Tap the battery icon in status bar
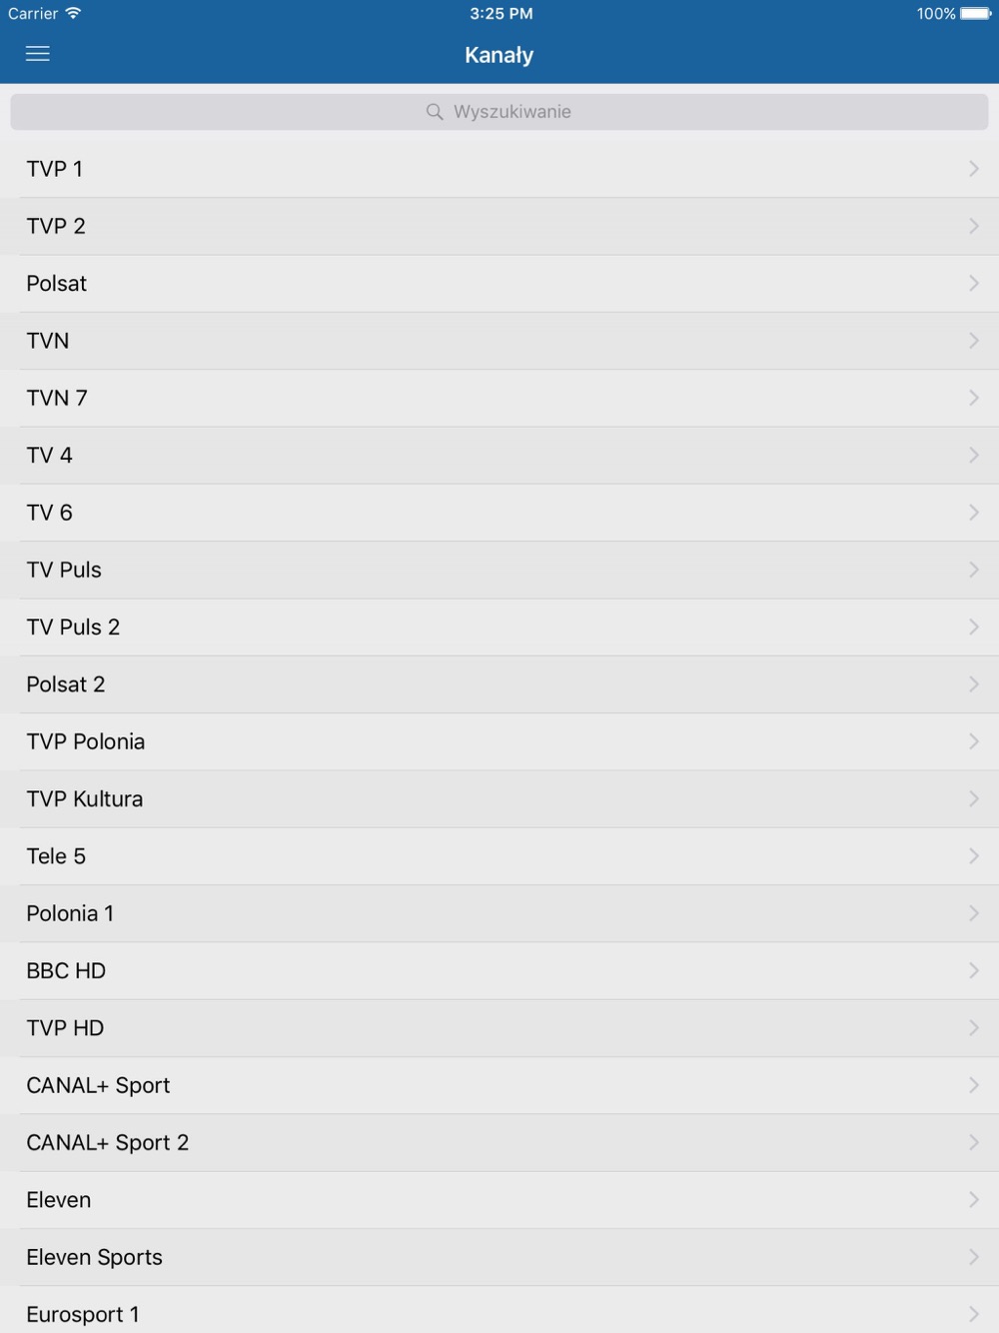 pyautogui.click(x=976, y=14)
